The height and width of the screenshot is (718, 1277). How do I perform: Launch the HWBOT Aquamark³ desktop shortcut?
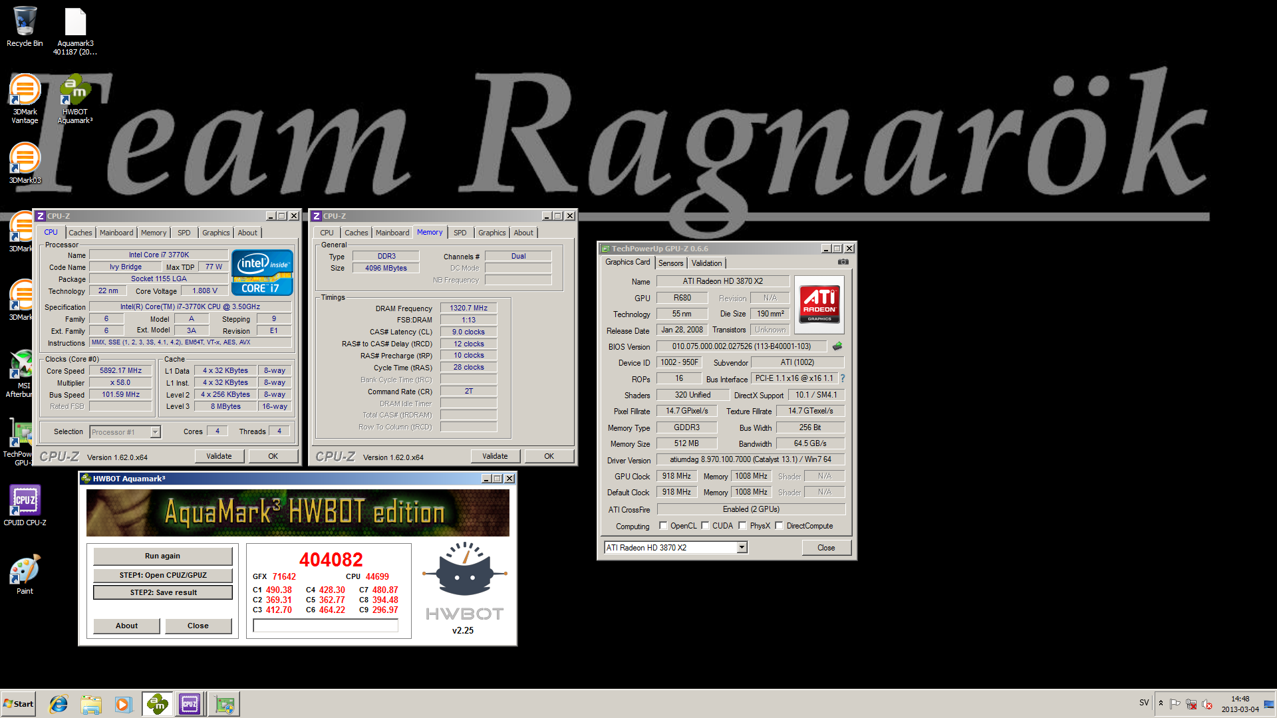(75, 98)
